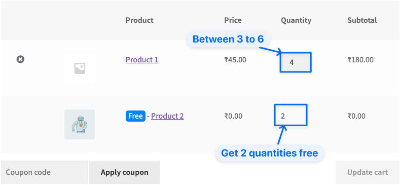400x185 pixels.
Task: Click the blue Free badge
Action: [135, 116]
